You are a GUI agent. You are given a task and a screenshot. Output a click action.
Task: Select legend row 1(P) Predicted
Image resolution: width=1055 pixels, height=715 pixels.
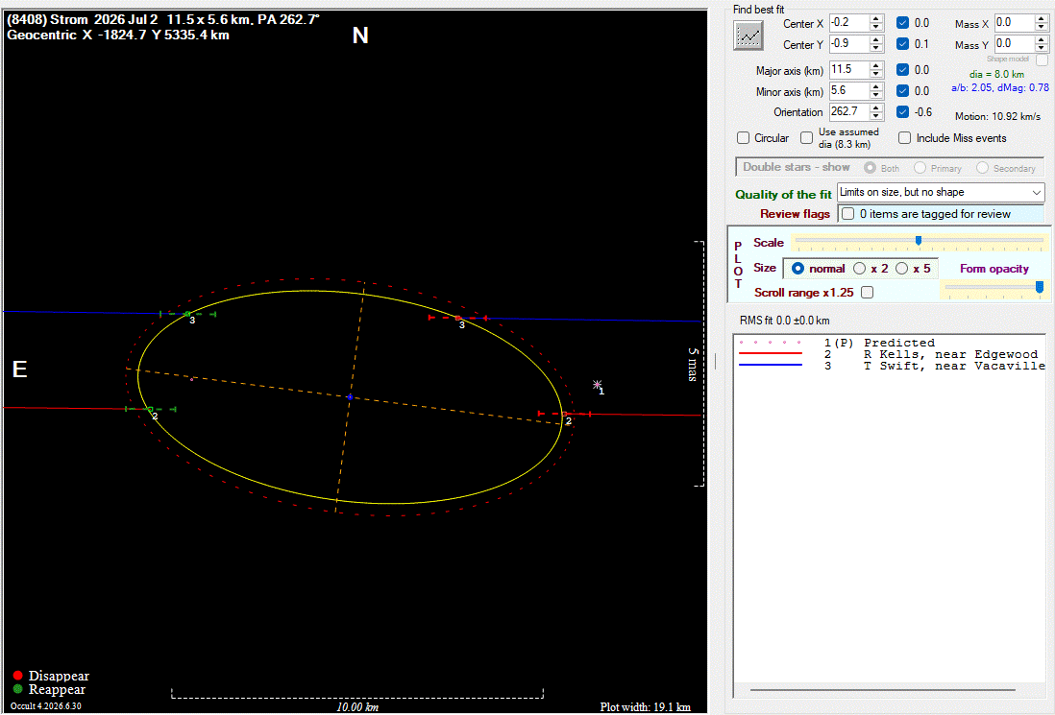(890, 343)
